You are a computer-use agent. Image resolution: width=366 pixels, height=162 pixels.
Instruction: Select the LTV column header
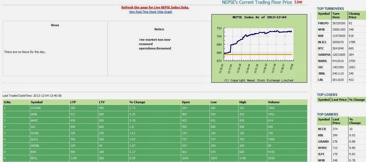coord(102,102)
